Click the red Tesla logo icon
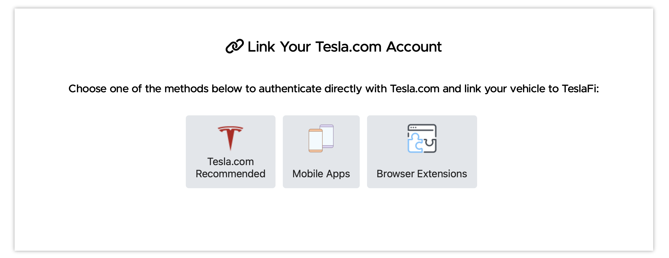The height and width of the screenshot is (258, 669). [231, 138]
